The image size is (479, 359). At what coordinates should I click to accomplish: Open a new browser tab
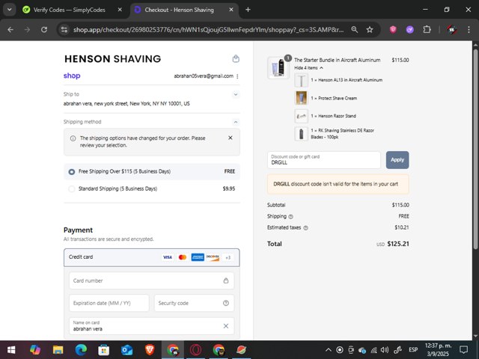248,10
